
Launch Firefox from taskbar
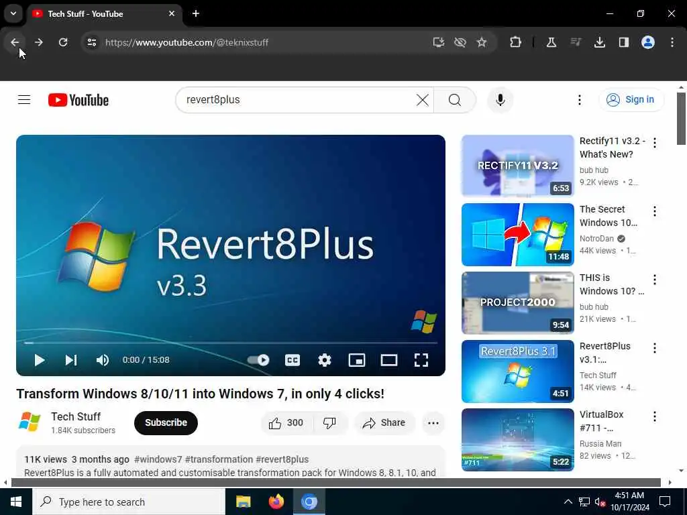(276, 502)
